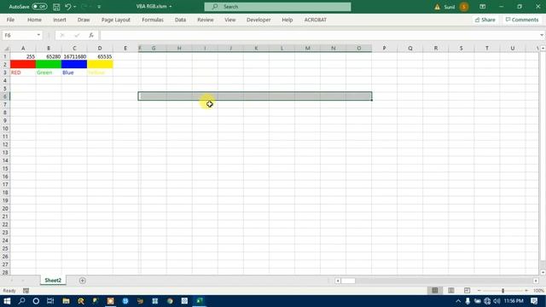Click the zoom in plus button
Image resolution: width=546 pixels, height=307 pixels.
click(526, 290)
